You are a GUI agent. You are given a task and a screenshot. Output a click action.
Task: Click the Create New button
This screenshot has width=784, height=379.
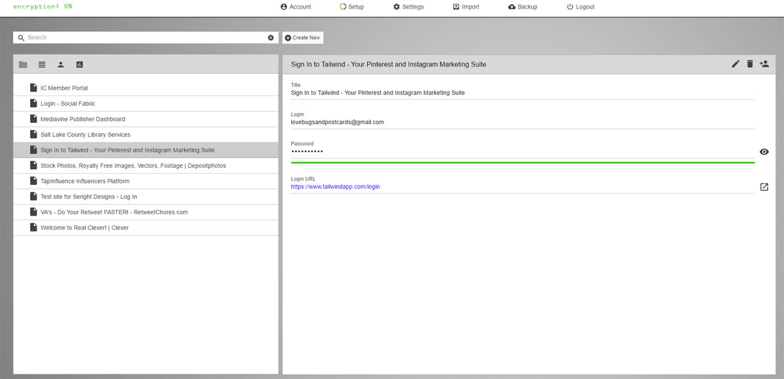302,38
